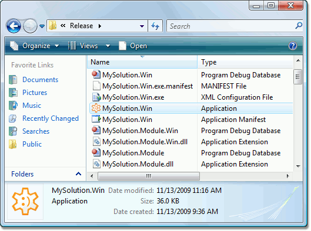Click the horizontal scrollbar right arrow
Viewport: 311px width, 231px height.
tap(288, 176)
